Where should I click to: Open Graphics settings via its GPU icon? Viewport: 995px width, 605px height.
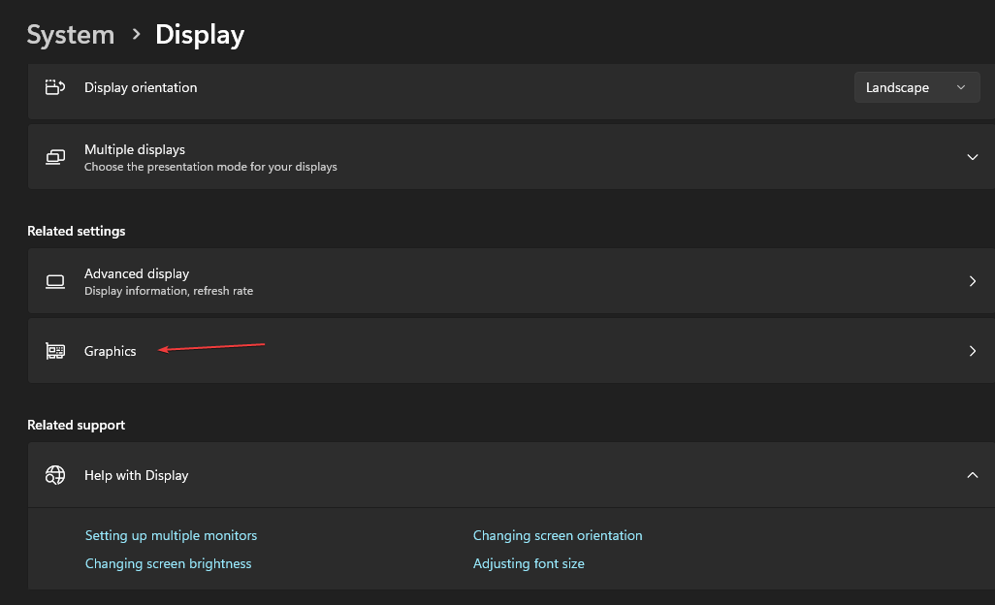(x=55, y=350)
